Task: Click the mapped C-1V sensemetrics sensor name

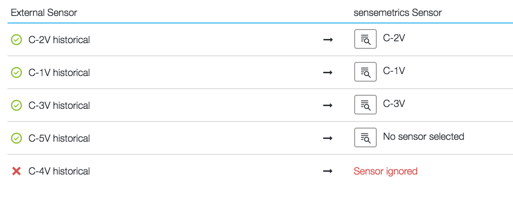Action: pos(394,70)
